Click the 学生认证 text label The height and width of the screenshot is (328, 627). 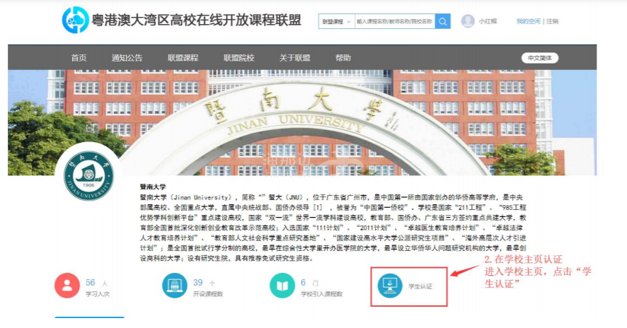[420, 286]
